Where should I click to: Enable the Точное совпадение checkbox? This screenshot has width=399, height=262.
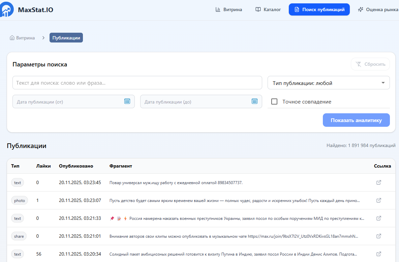click(274, 101)
